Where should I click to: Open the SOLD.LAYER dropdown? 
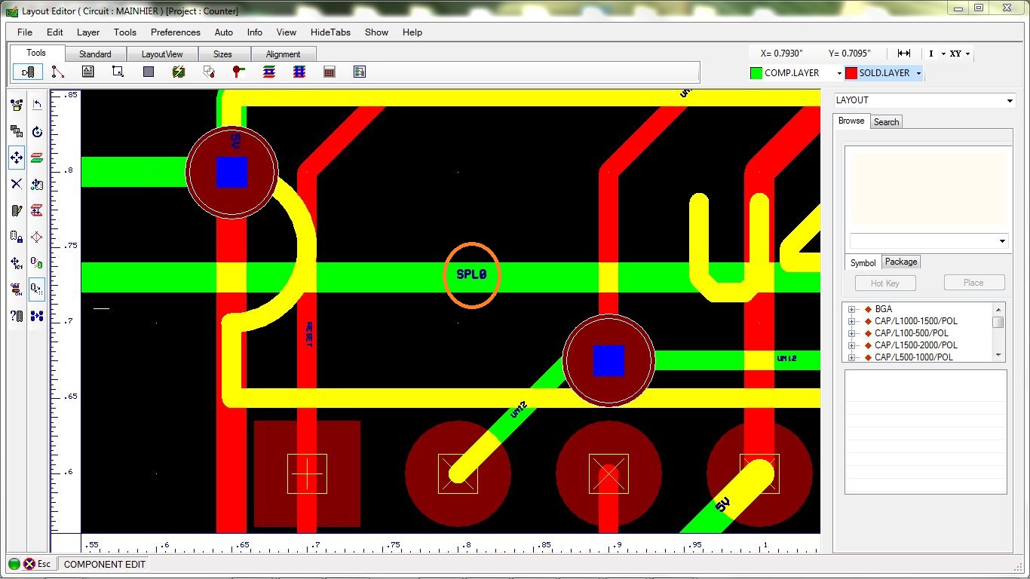(x=918, y=73)
